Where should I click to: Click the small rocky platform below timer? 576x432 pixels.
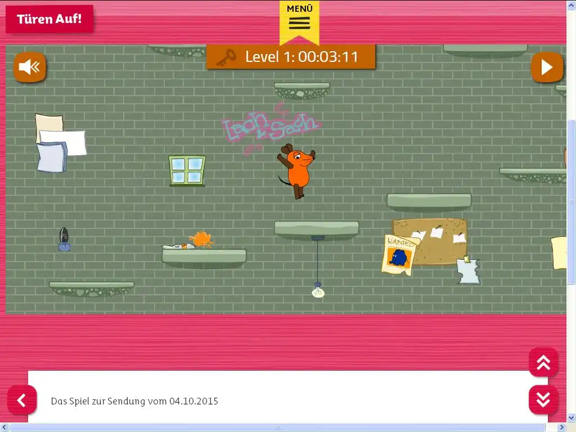(302, 91)
